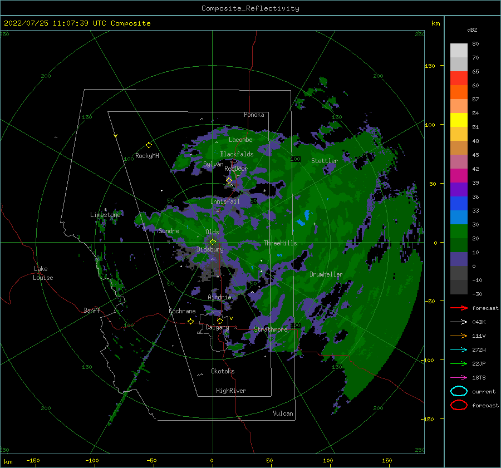Viewport: 501px width, 468px height.
Task: Click the cyan 27ZW arrow icon
Action: [459, 350]
